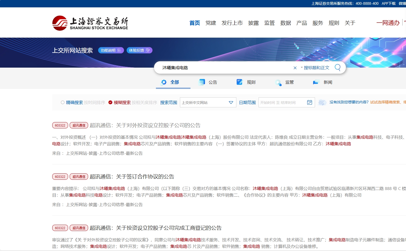Open the 党建 menu item
This screenshot has width=406, height=251.
211,23
